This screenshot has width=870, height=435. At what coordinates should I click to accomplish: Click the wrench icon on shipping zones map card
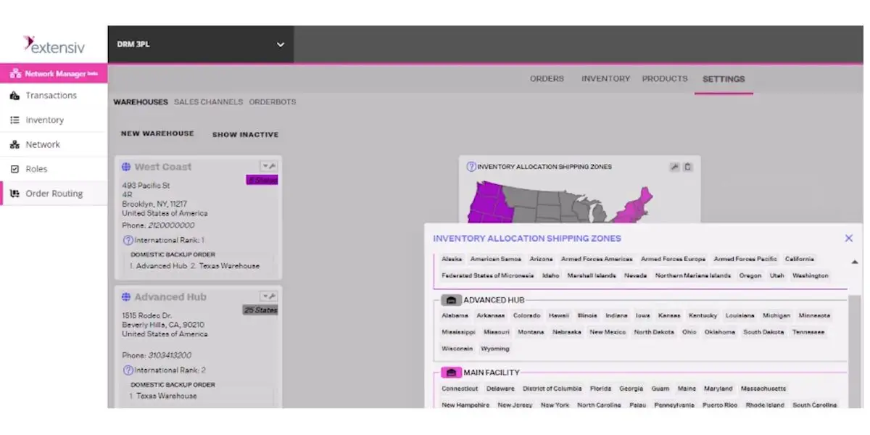tap(674, 167)
